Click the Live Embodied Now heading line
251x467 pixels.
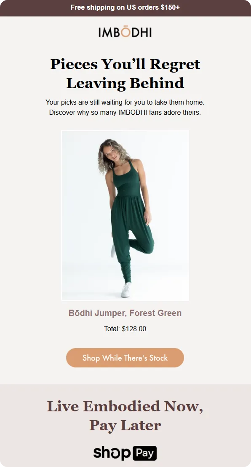point(125,406)
